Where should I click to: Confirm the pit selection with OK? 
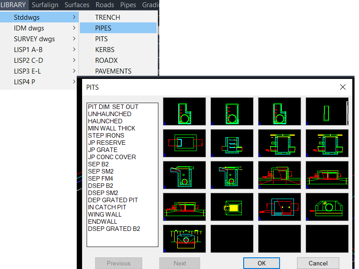(261, 263)
